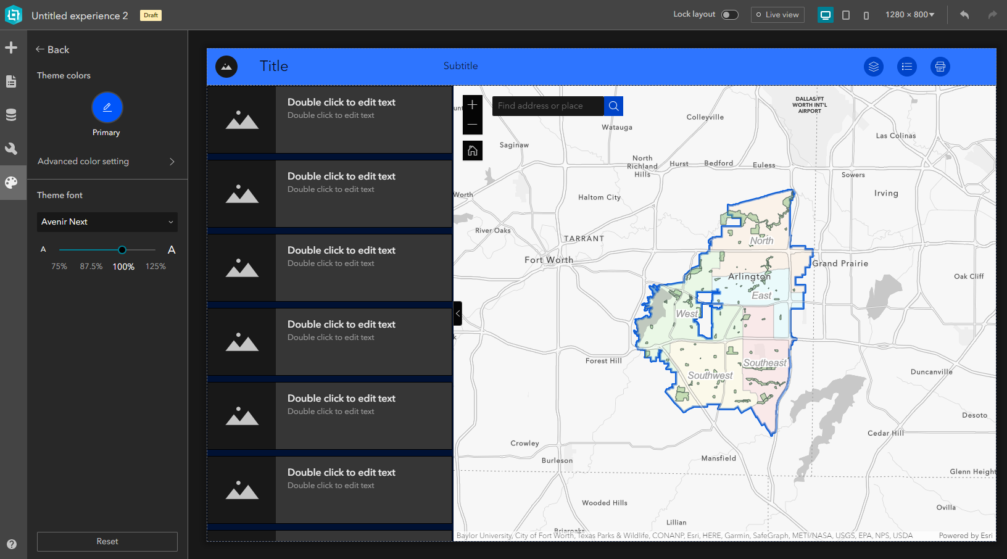Viewport: 1007px width, 559px height.
Task: Open the Tools panel with the wrench icon
Action: coord(12,148)
